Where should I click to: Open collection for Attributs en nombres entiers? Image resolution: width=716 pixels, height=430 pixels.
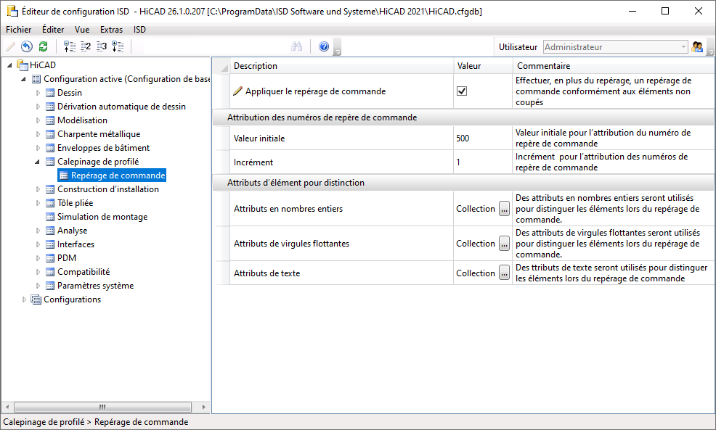504,209
